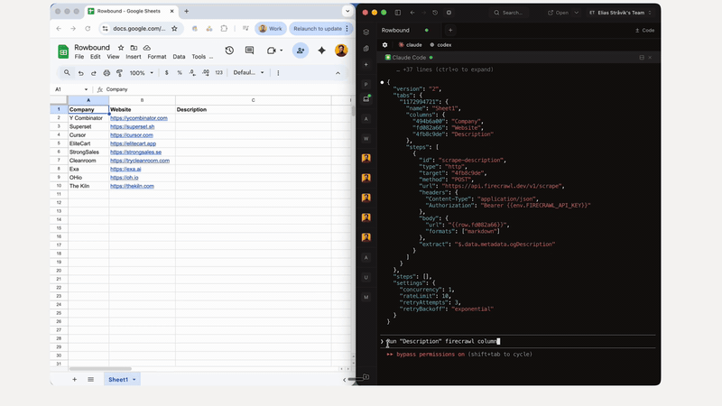This screenshot has width=722, height=406.
Task: Open the https://trycleanroom.com link
Action: pos(140,161)
